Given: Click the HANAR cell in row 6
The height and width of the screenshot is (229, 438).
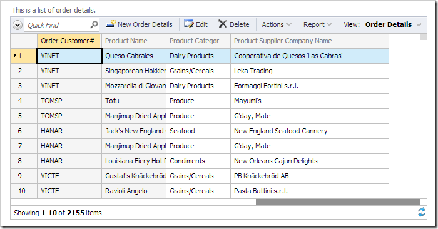Looking at the screenshot, I should pos(69,131).
